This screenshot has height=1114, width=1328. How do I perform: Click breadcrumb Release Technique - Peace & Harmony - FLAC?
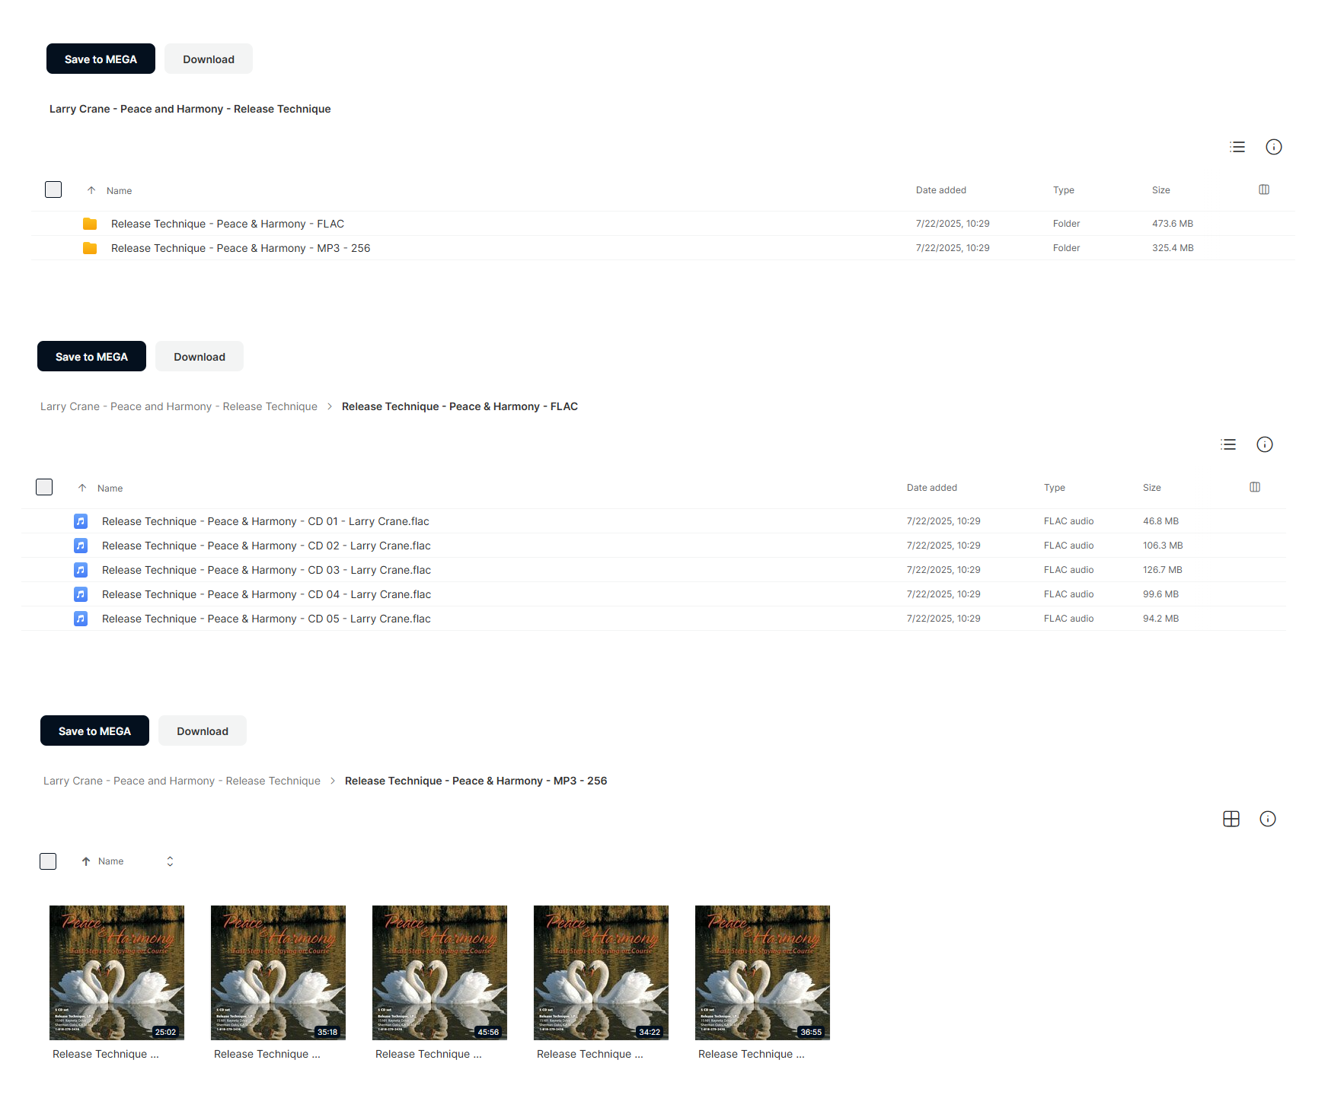[460, 406]
